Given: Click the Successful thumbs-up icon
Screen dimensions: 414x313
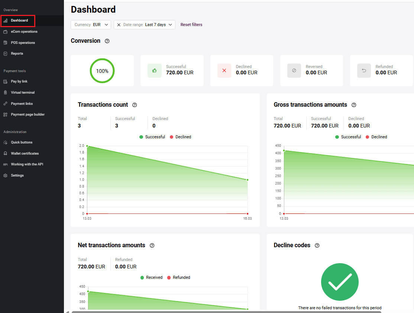Looking at the screenshot, I should (154, 71).
